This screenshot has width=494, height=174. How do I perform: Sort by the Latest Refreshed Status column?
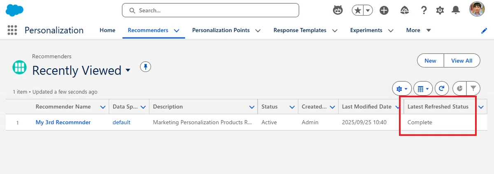pos(438,107)
